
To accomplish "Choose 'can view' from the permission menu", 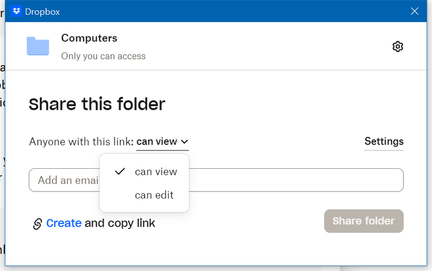I will pos(156,171).
